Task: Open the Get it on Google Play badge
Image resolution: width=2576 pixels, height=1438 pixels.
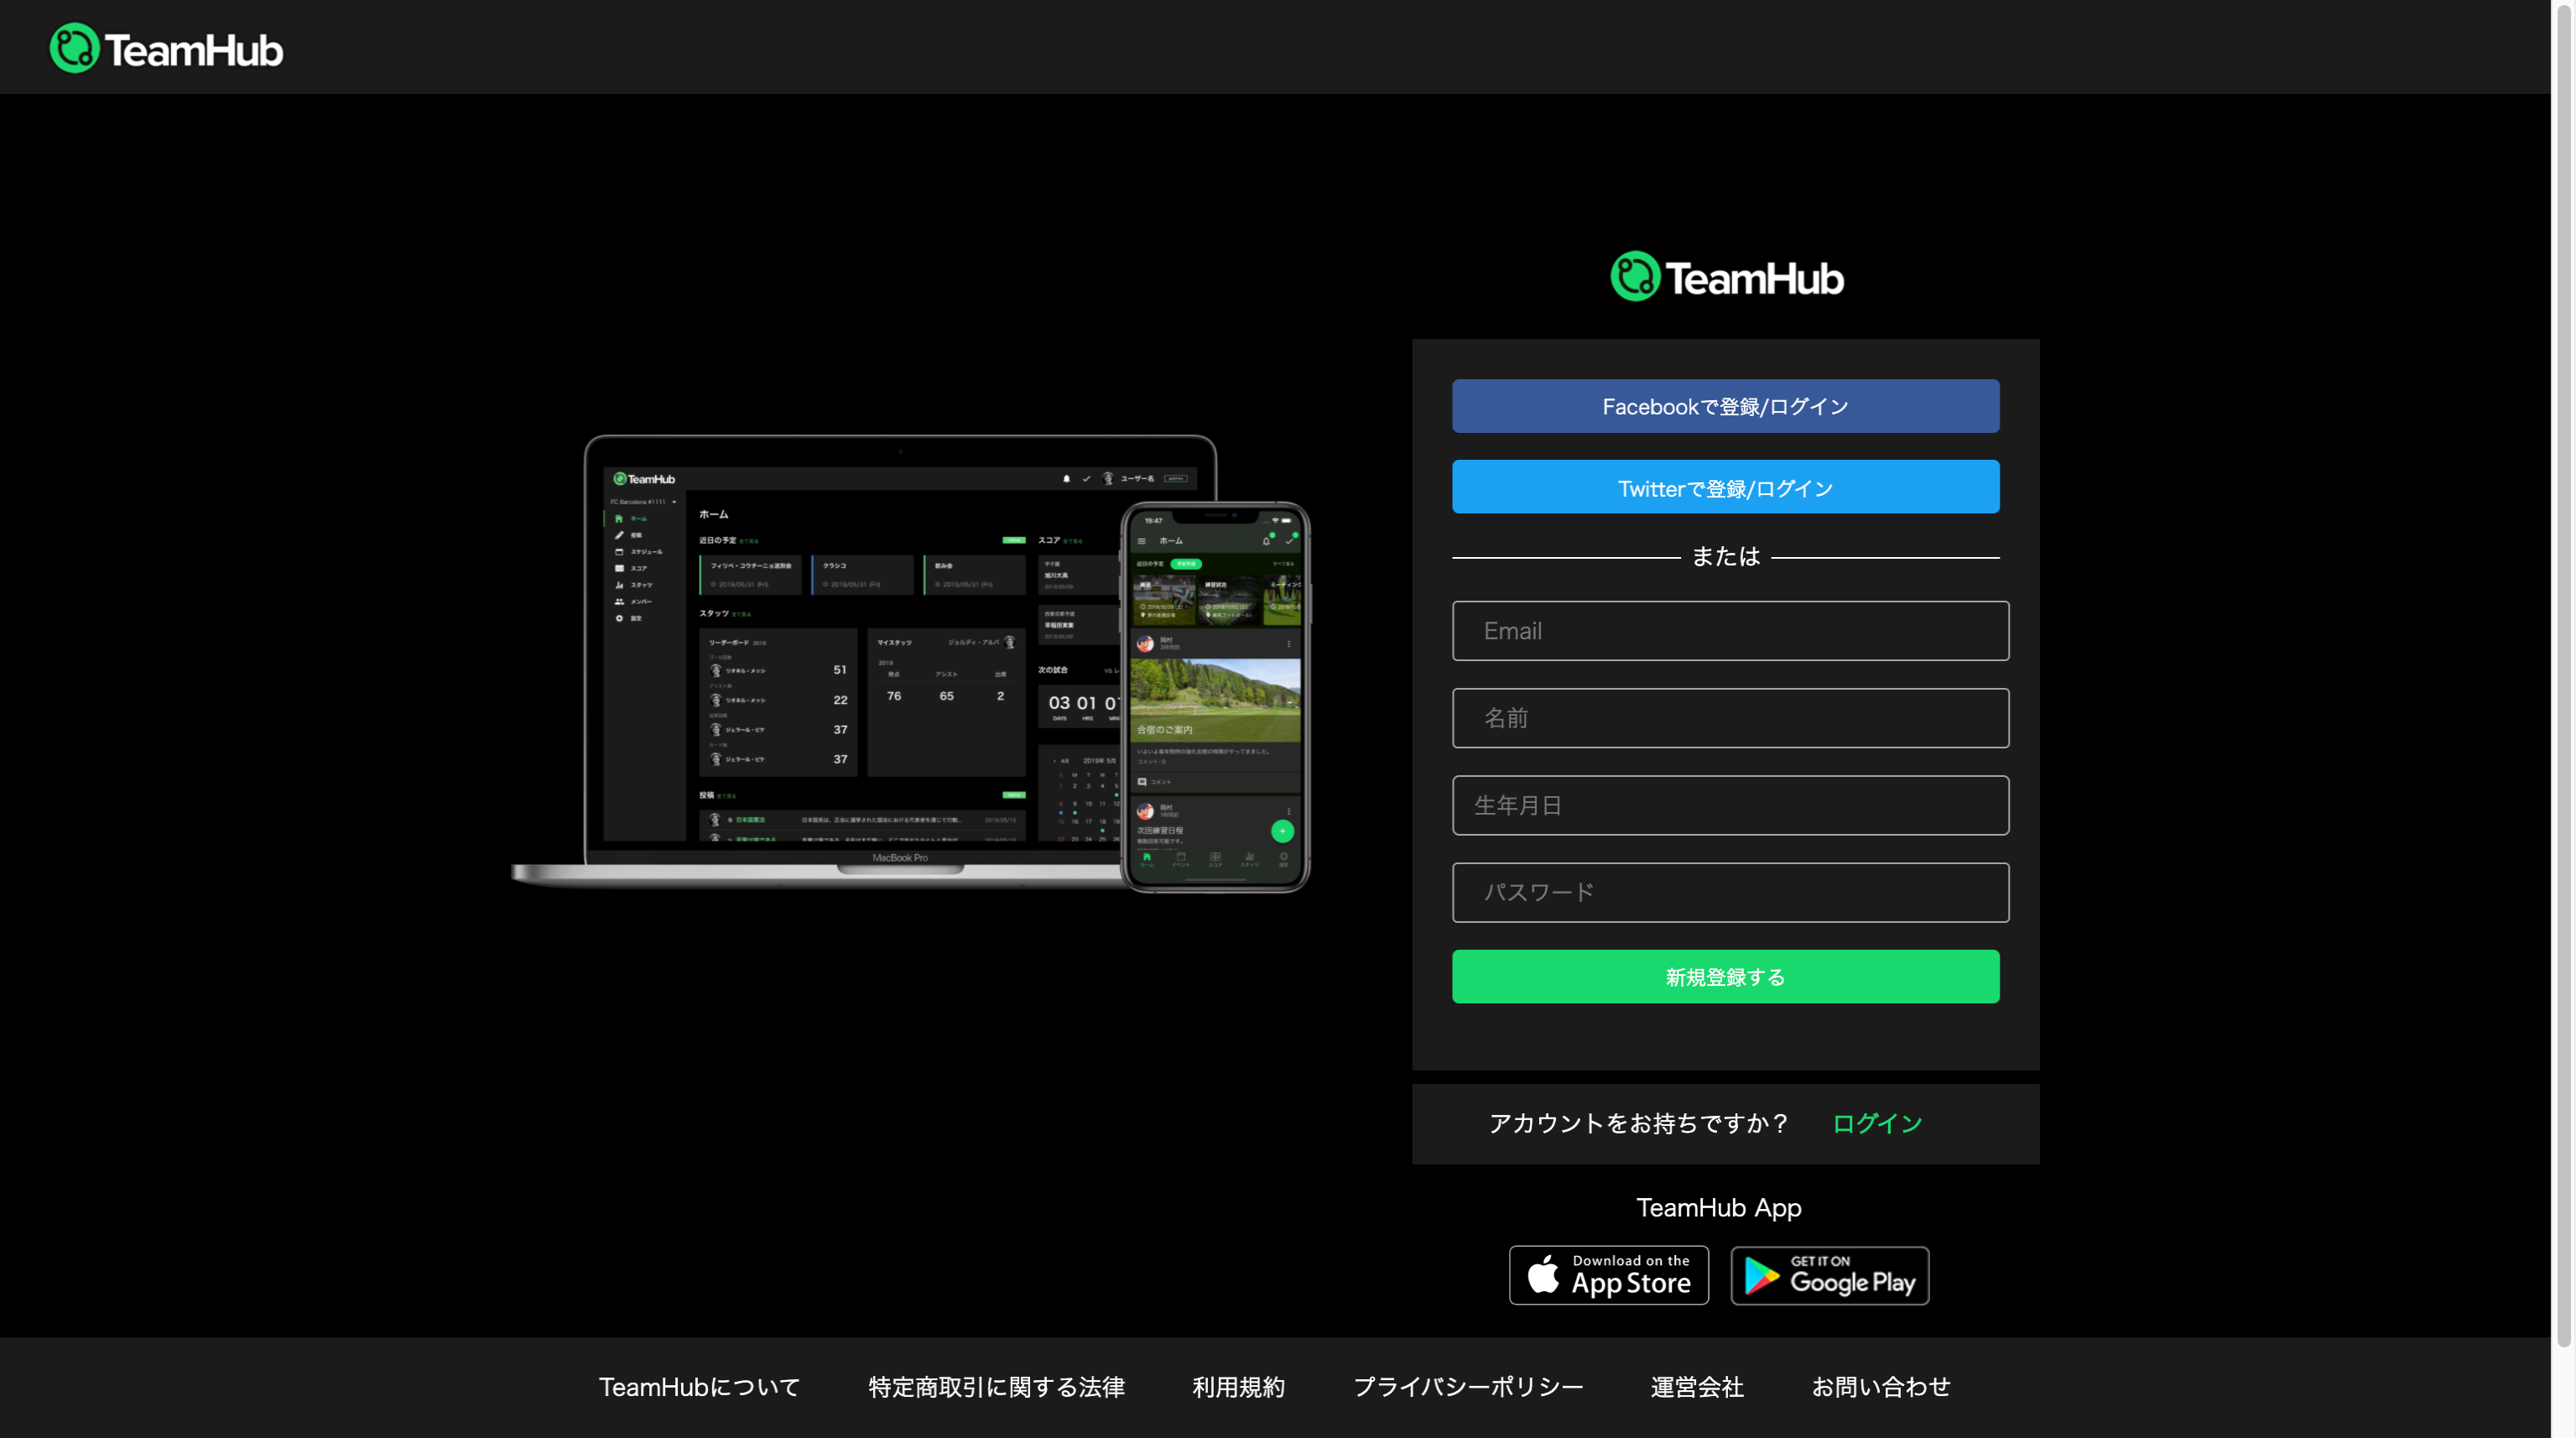Action: pyautogui.click(x=1829, y=1275)
